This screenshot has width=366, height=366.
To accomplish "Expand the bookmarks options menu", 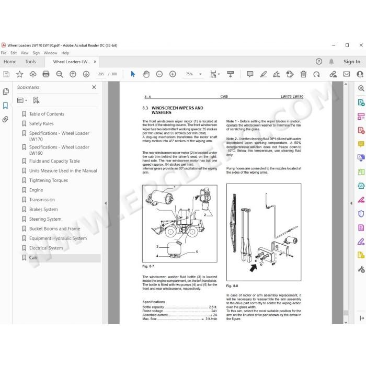I will point(22,100).
